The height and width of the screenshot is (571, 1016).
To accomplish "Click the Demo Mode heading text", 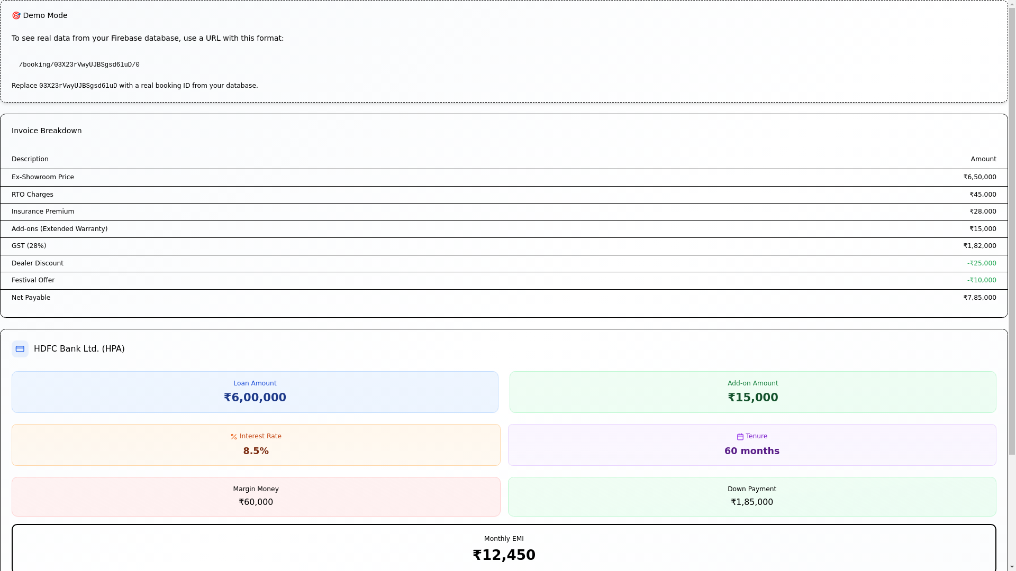I will pos(46,15).
